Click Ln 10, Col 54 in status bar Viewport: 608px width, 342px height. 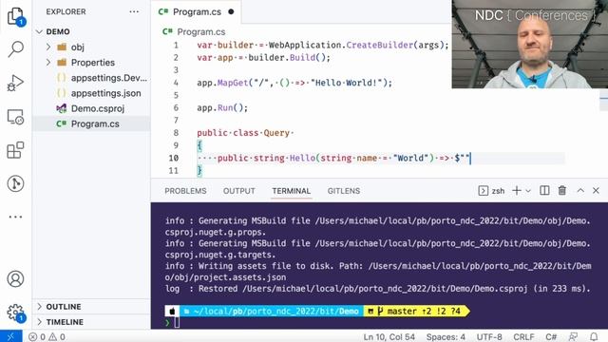tap(389, 336)
